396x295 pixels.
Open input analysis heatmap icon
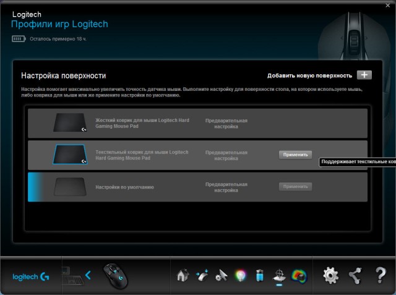click(x=299, y=276)
